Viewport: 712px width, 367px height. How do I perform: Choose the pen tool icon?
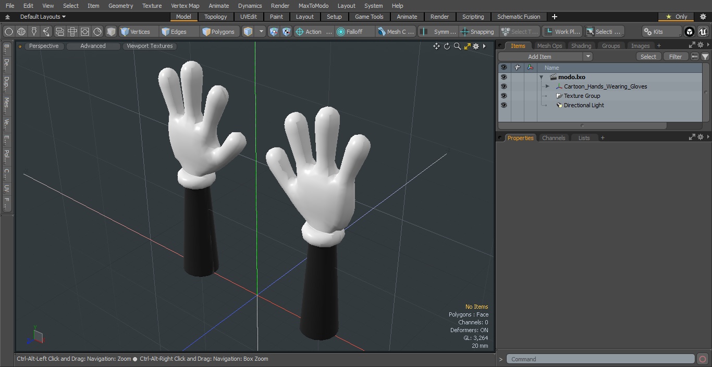(x=34, y=32)
